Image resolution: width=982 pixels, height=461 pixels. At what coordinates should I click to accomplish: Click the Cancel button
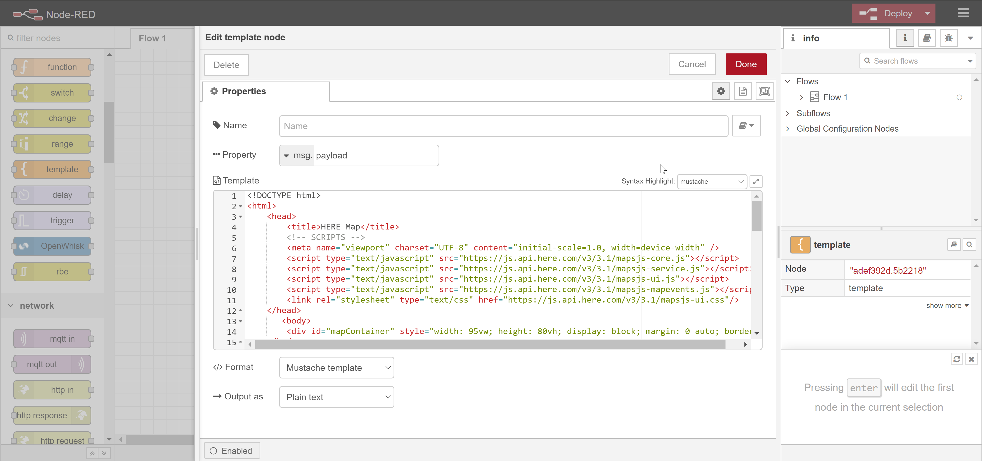(691, 64)
